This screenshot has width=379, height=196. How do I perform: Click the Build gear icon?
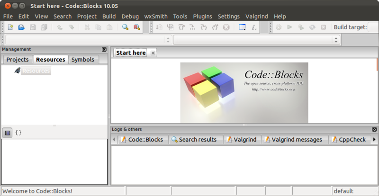(279, 27)
